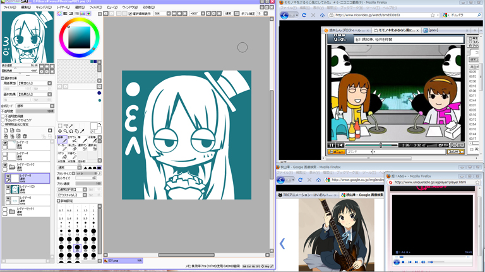
Task: Choose the pencil brush tool
Action: pos(62,139)
